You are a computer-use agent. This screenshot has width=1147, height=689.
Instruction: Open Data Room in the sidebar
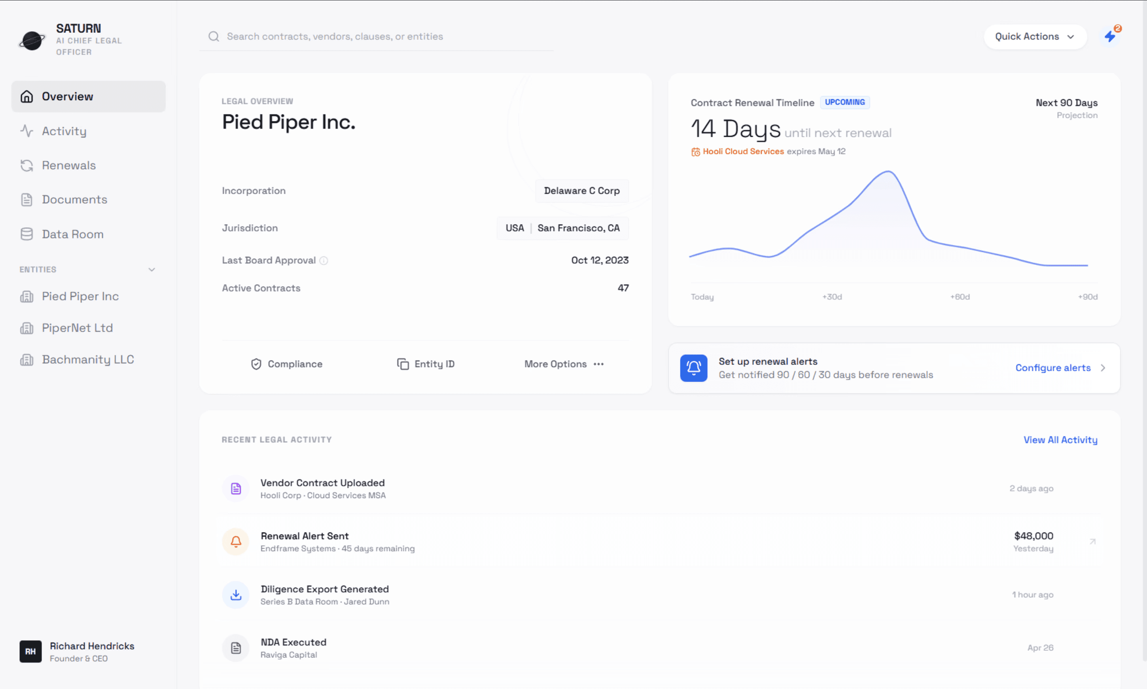tap(72, 234)
